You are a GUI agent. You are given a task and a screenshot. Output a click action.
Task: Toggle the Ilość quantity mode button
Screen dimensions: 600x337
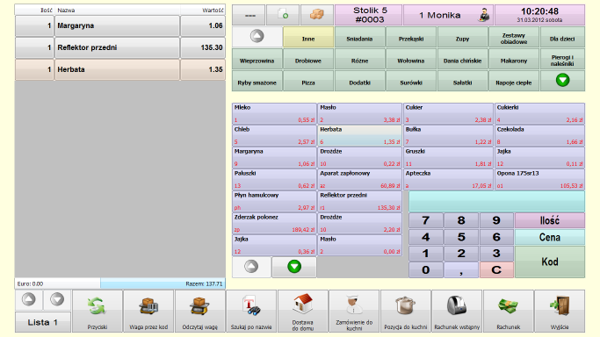pyautogui.click(x=550, y=220)
